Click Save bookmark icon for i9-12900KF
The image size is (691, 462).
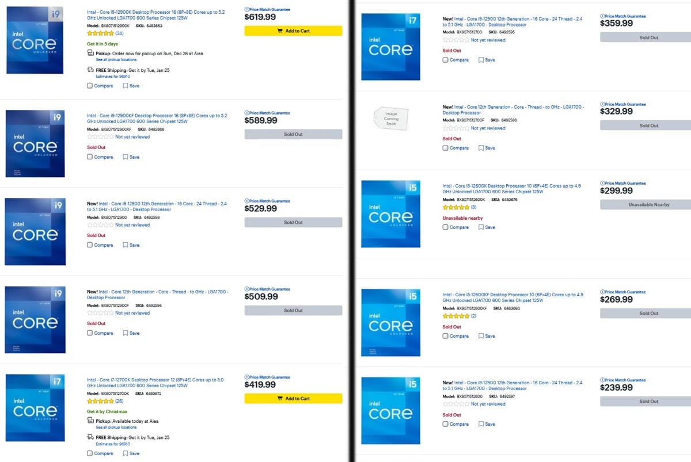tap(126, 156)
